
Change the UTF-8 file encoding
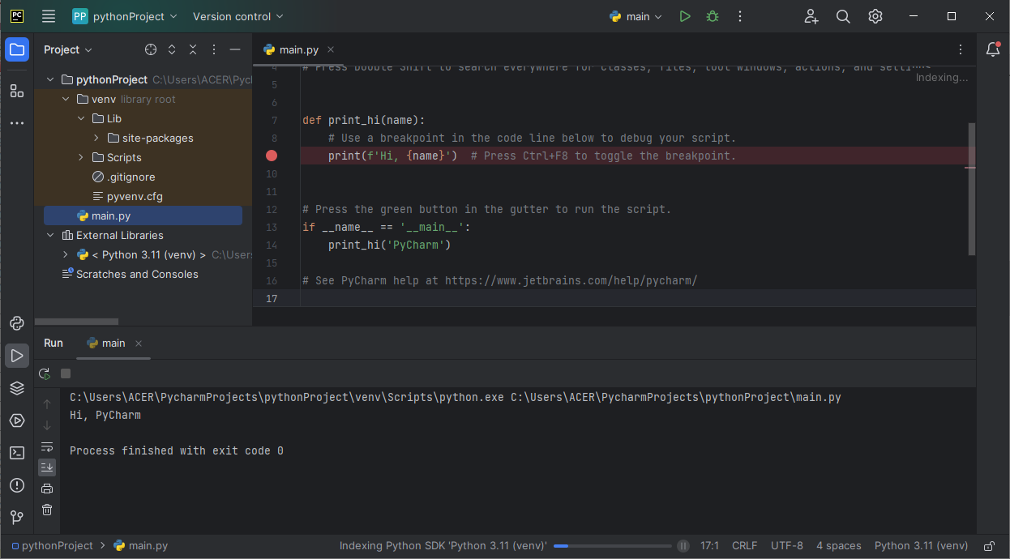pos(787,546)
